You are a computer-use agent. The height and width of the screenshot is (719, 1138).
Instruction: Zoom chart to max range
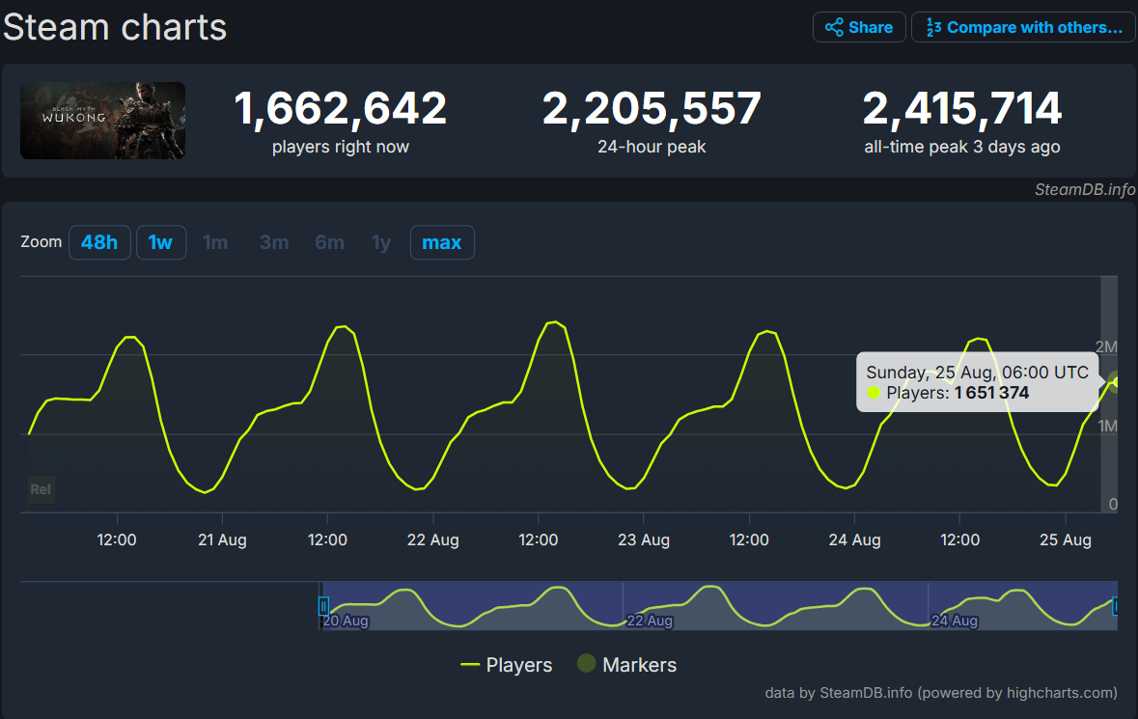(x=442, y=242)
